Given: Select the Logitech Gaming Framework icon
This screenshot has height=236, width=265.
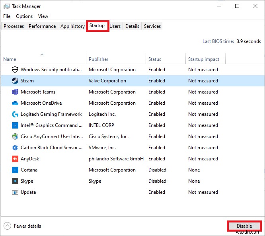Looking at the screenshot, I should (x=15, y=114).
